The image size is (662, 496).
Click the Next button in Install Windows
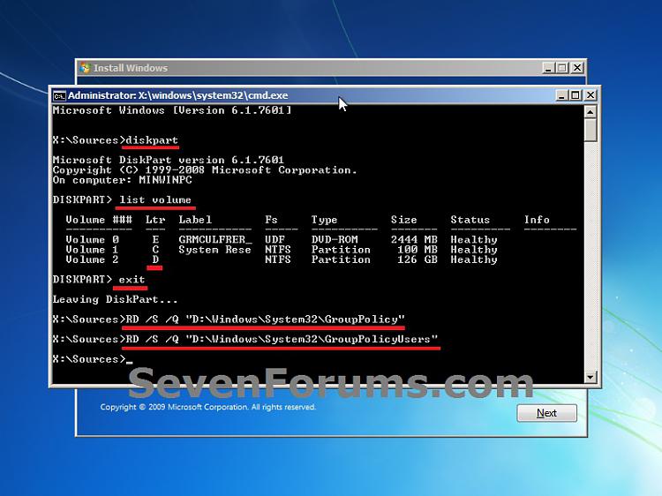click(x=546, y=413)
